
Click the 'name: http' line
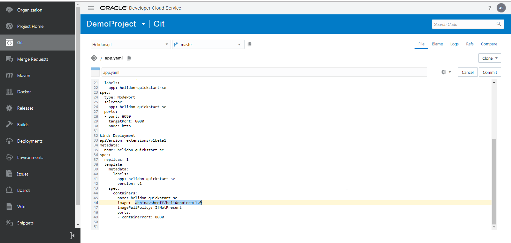point(119,126)
